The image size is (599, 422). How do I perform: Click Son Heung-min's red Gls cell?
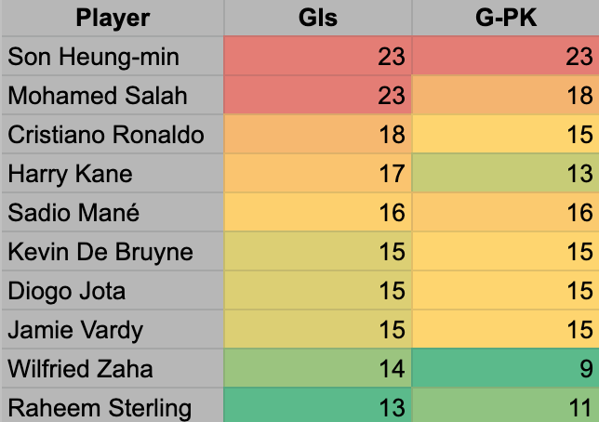(x=318, y=57)
